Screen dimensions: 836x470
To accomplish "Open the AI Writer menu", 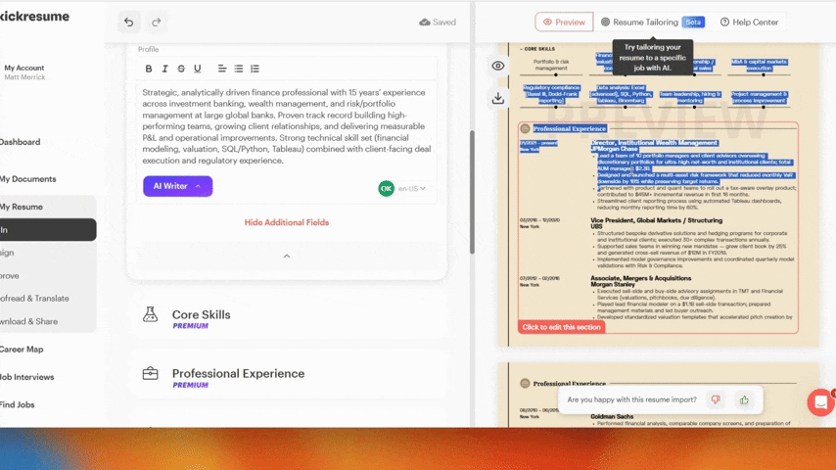I will [x=177, y=186].
